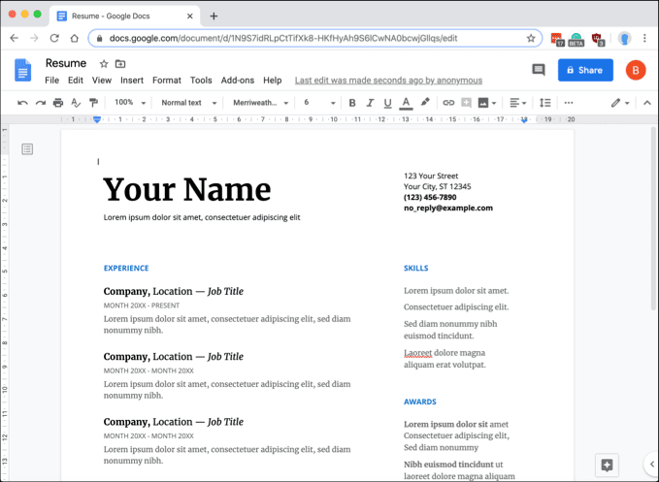Add a comment from toolbar icon

[466, 103]
